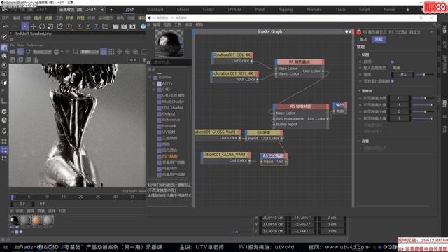Click the Render to Picture Viewer icon
The height and width of the screenshot is (252, 448).
click(124, 27)
